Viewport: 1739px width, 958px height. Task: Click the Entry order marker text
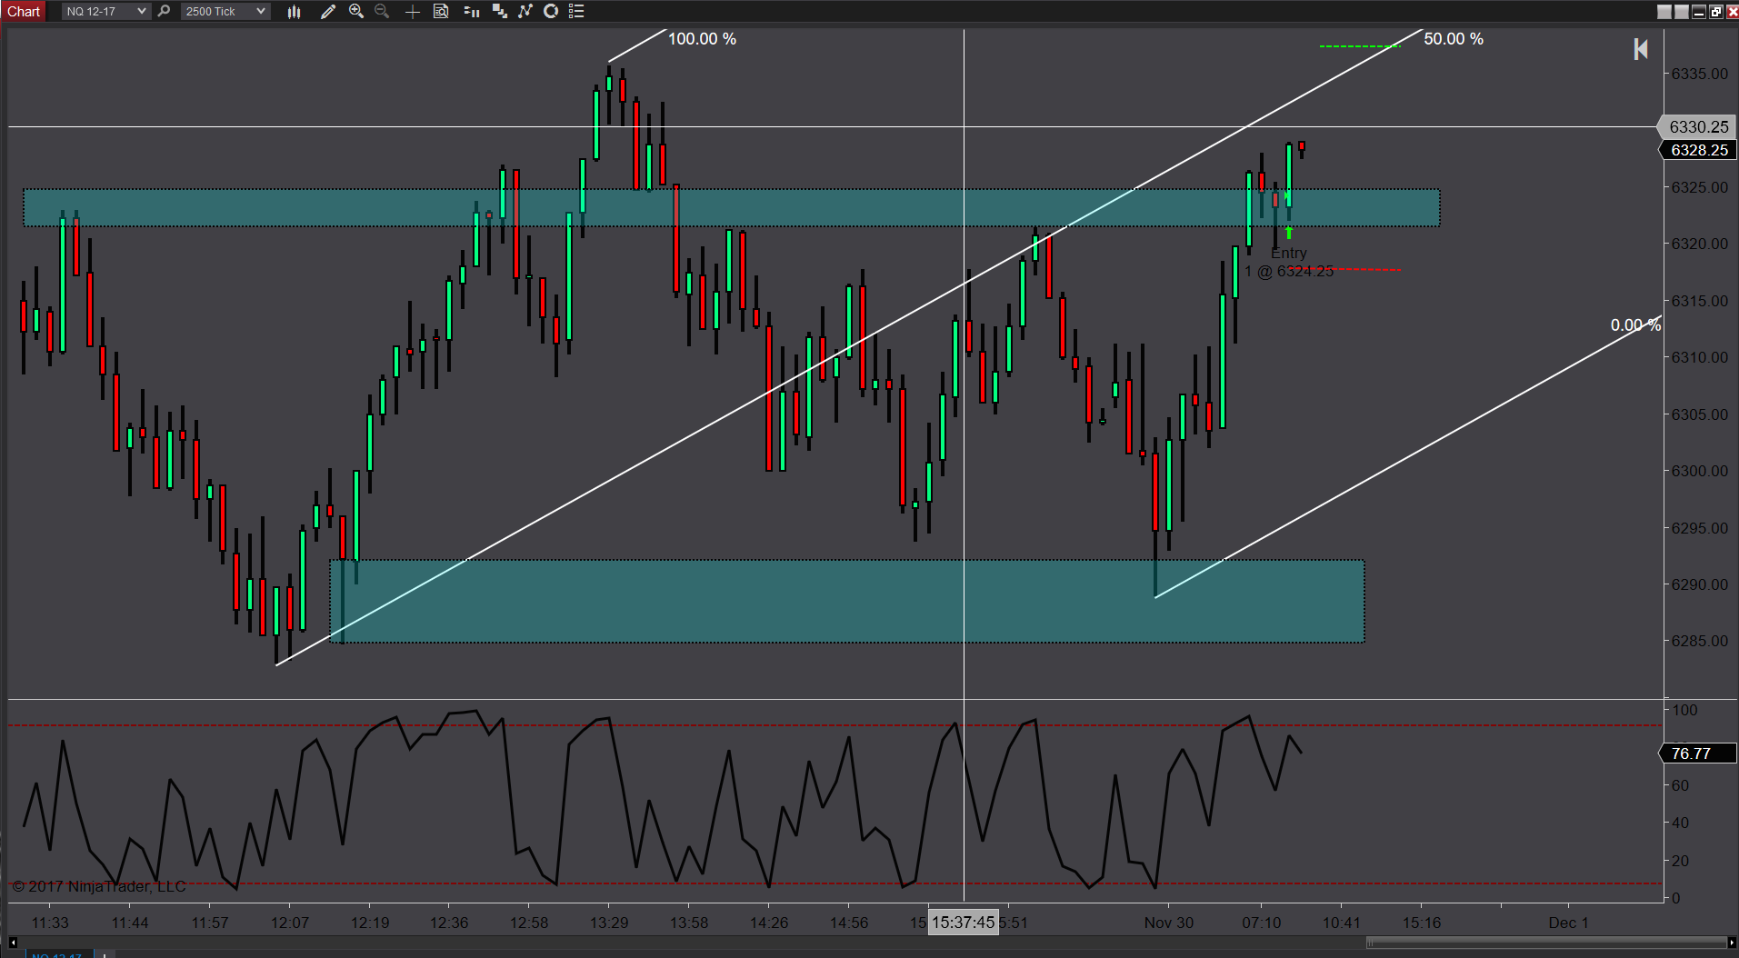[1289, 254]
